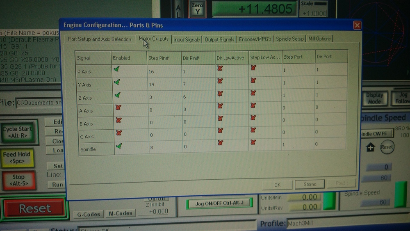Click the A Axis Enabled red cross

click(x=118, y=107)
